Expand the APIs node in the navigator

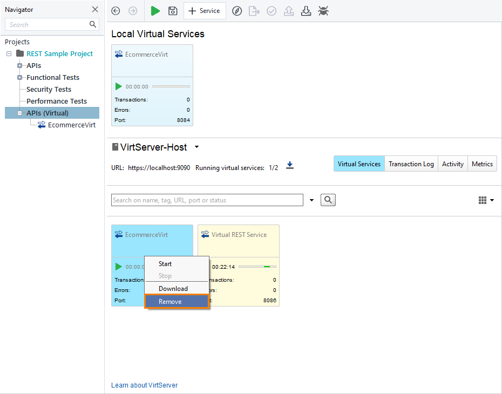pyautogui.click(x=18, y=65)
